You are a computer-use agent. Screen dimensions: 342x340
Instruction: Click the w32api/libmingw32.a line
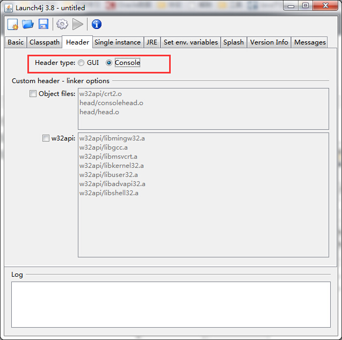coord(112,138)
